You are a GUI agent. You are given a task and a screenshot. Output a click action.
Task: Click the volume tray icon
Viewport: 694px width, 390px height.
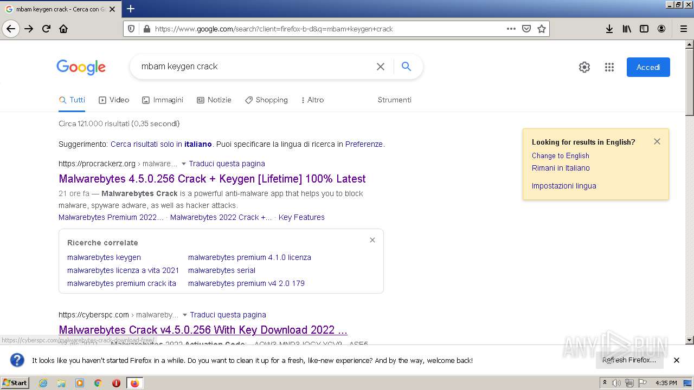tap(616, 383)
